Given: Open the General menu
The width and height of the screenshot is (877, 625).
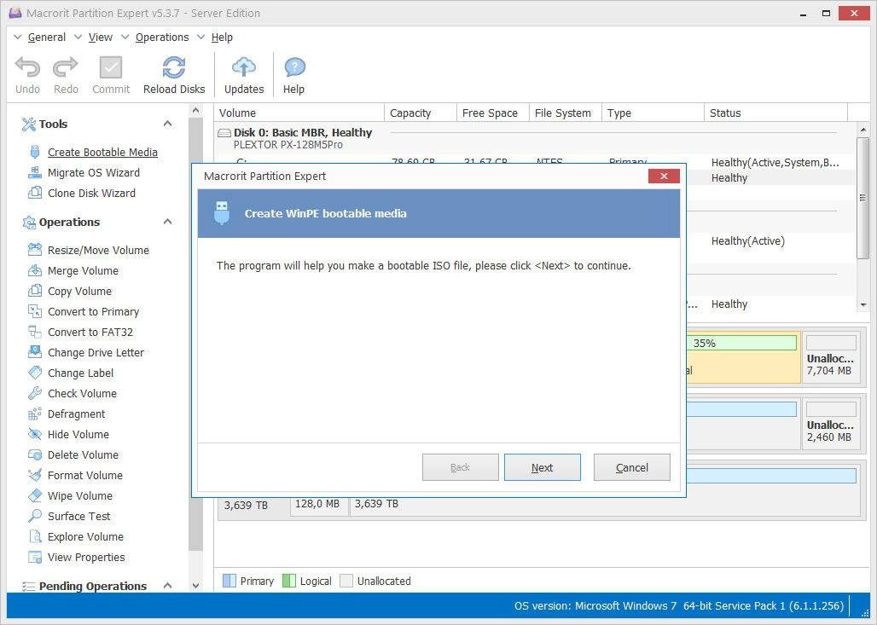Looking at the screenshot, I should click(x=46, y=38).
